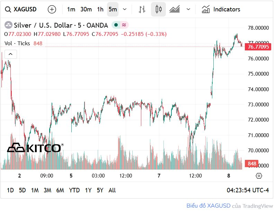
Task: Set date range to 1D
Action: [x=10, y=190]
